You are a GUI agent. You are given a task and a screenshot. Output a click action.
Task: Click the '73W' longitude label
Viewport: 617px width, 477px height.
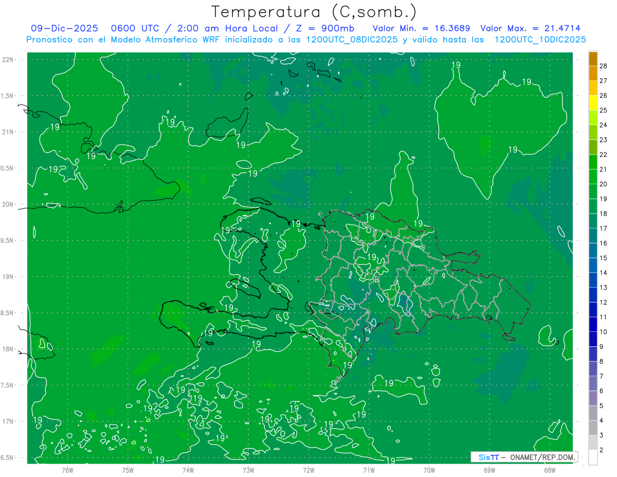pyautogui.click(x=248, y=470)
